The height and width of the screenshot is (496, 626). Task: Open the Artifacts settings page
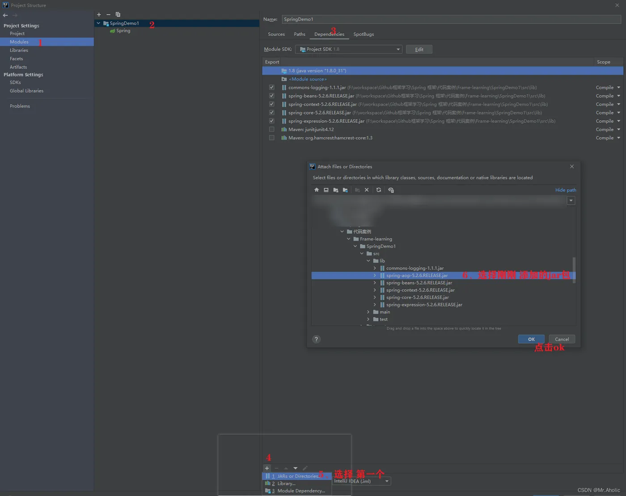[18, 67]
